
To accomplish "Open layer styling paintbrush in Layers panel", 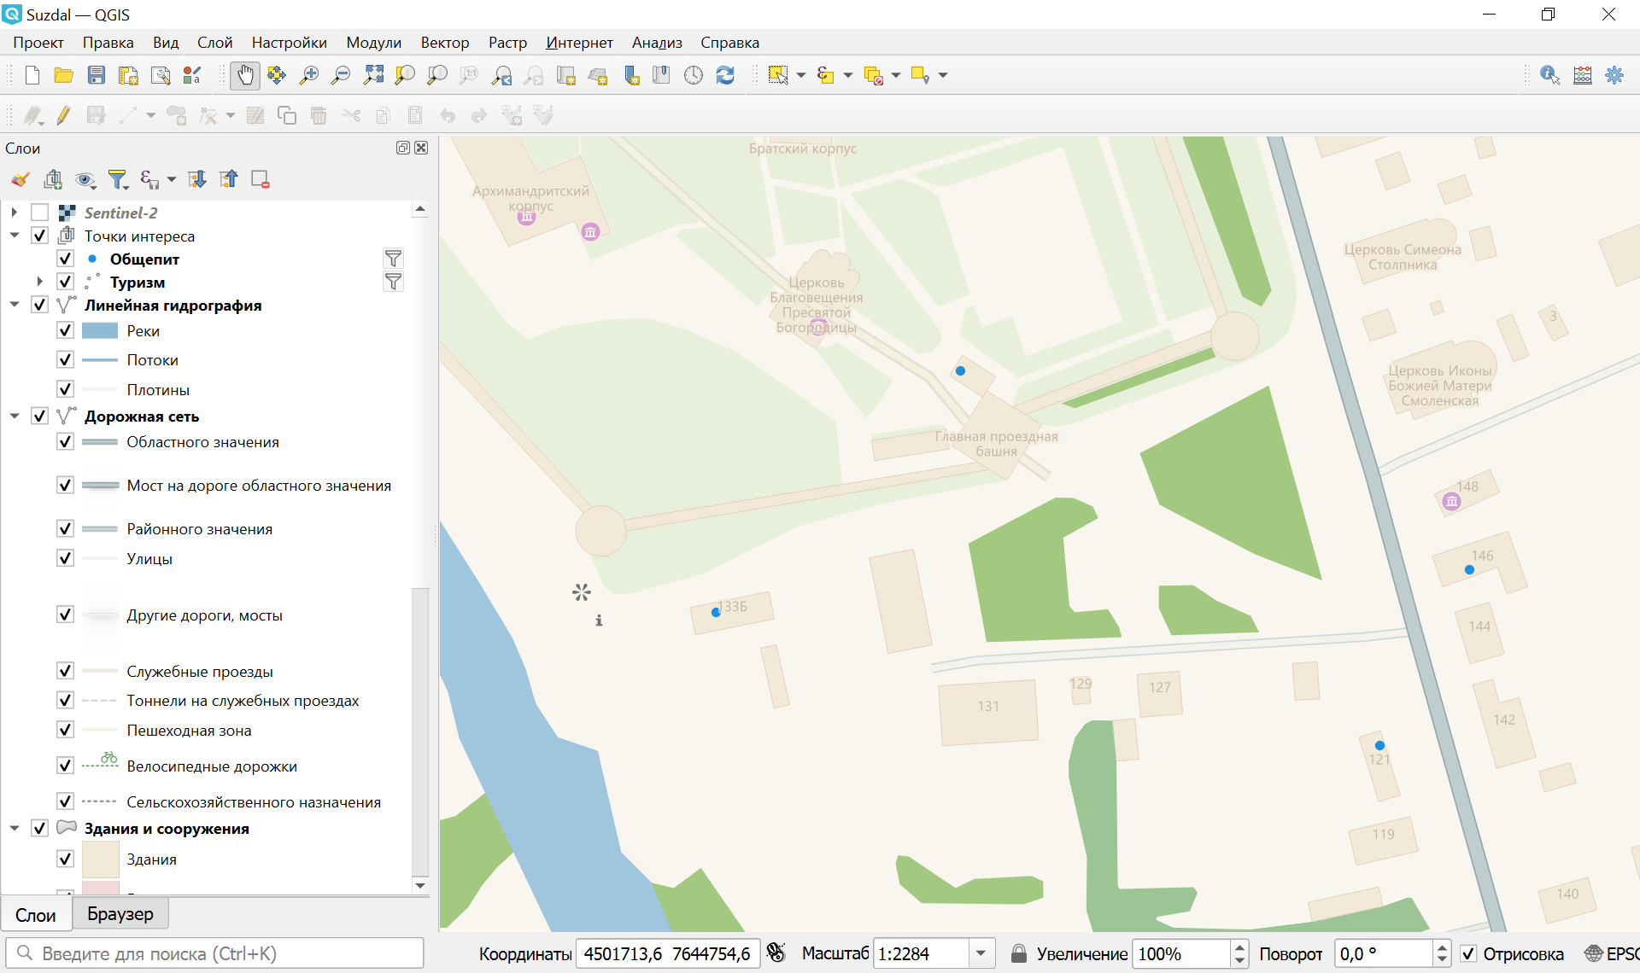I will point(20,179).
